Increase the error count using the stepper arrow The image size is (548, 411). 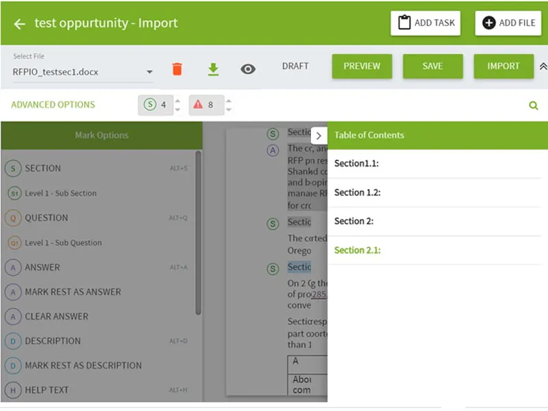[x=228, y=101]
